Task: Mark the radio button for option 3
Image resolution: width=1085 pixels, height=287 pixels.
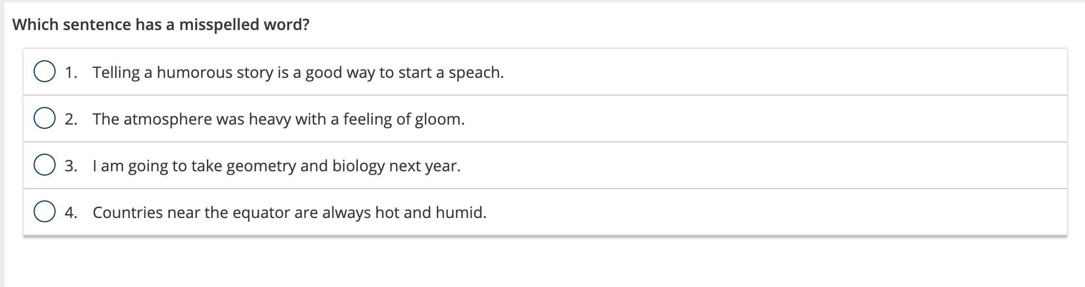Action: [x=45, y=165]
